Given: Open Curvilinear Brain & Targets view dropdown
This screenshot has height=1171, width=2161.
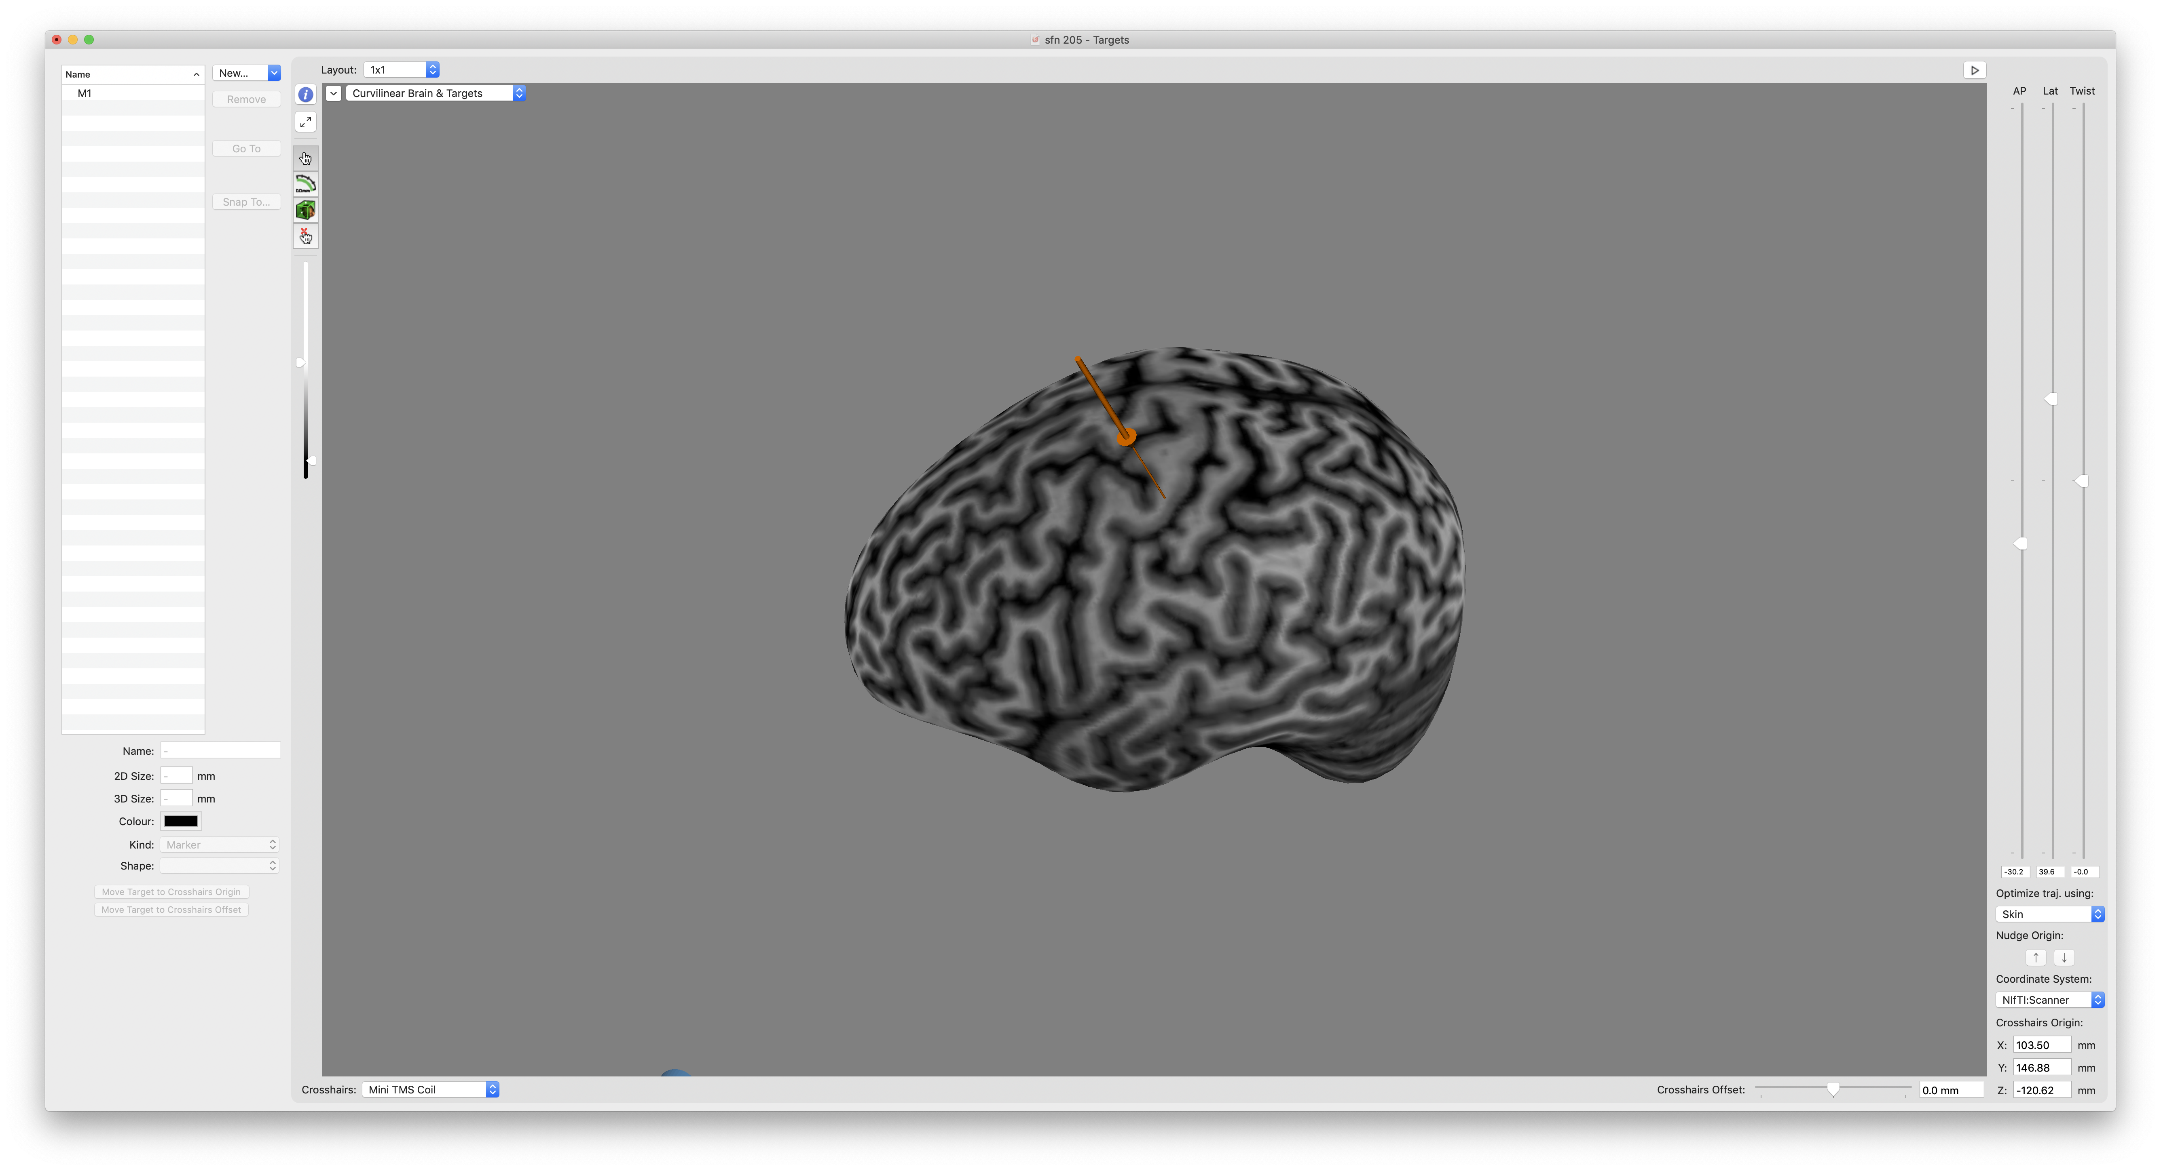Looking at the screenshot, I should pyautogui.click(x=436, y=93).
